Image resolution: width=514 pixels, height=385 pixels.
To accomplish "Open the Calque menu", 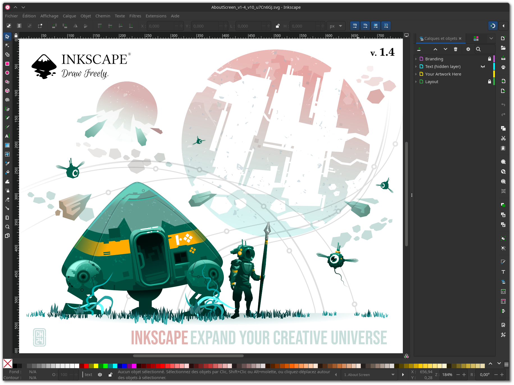I will click(69, 16).
